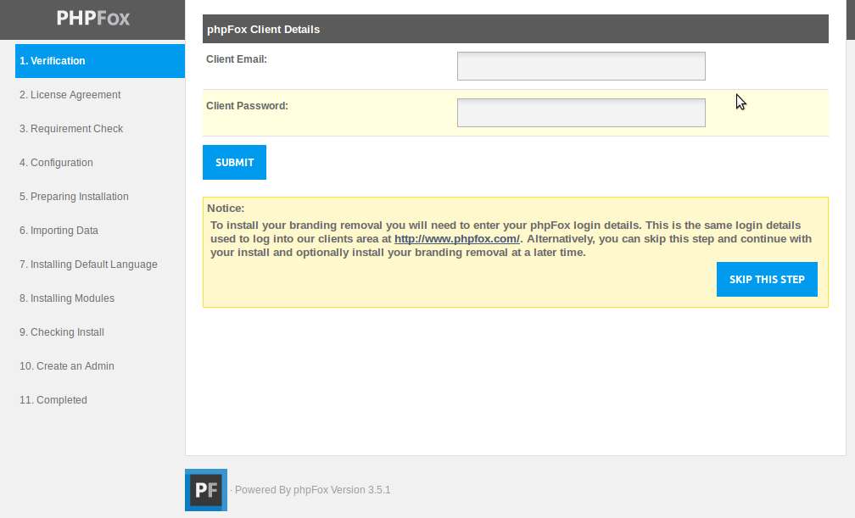Click the PF logo icon in footer
This screenshot has width=855, height=518.
click(x=206, y=490)
